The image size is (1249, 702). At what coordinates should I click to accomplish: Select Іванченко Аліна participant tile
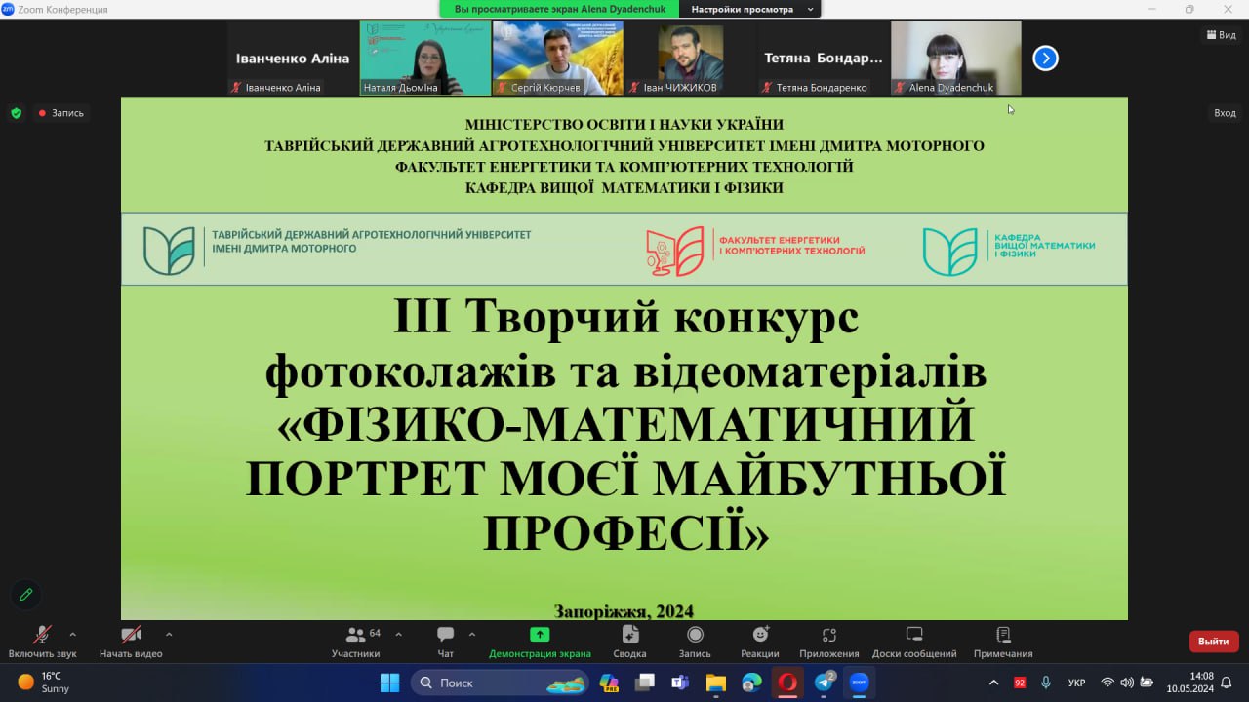click(293, 58)
